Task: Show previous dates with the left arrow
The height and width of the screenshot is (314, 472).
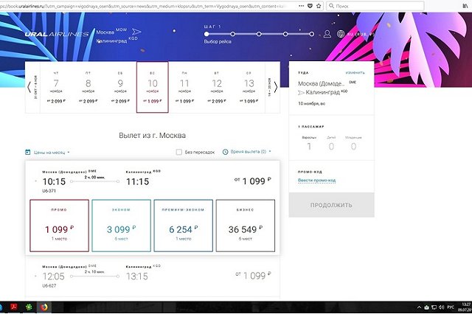Action: point(29,87)
